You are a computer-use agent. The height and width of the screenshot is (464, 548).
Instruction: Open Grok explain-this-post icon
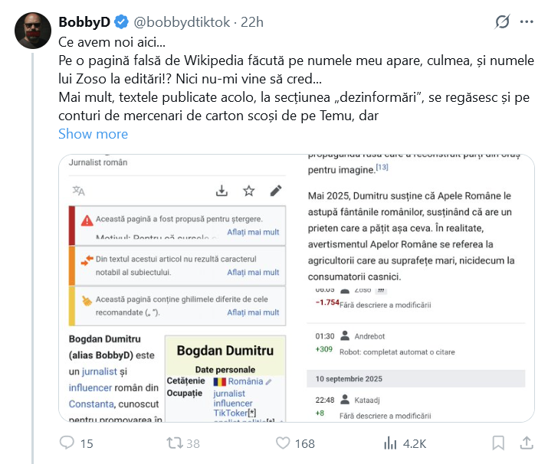coord(502,21)
